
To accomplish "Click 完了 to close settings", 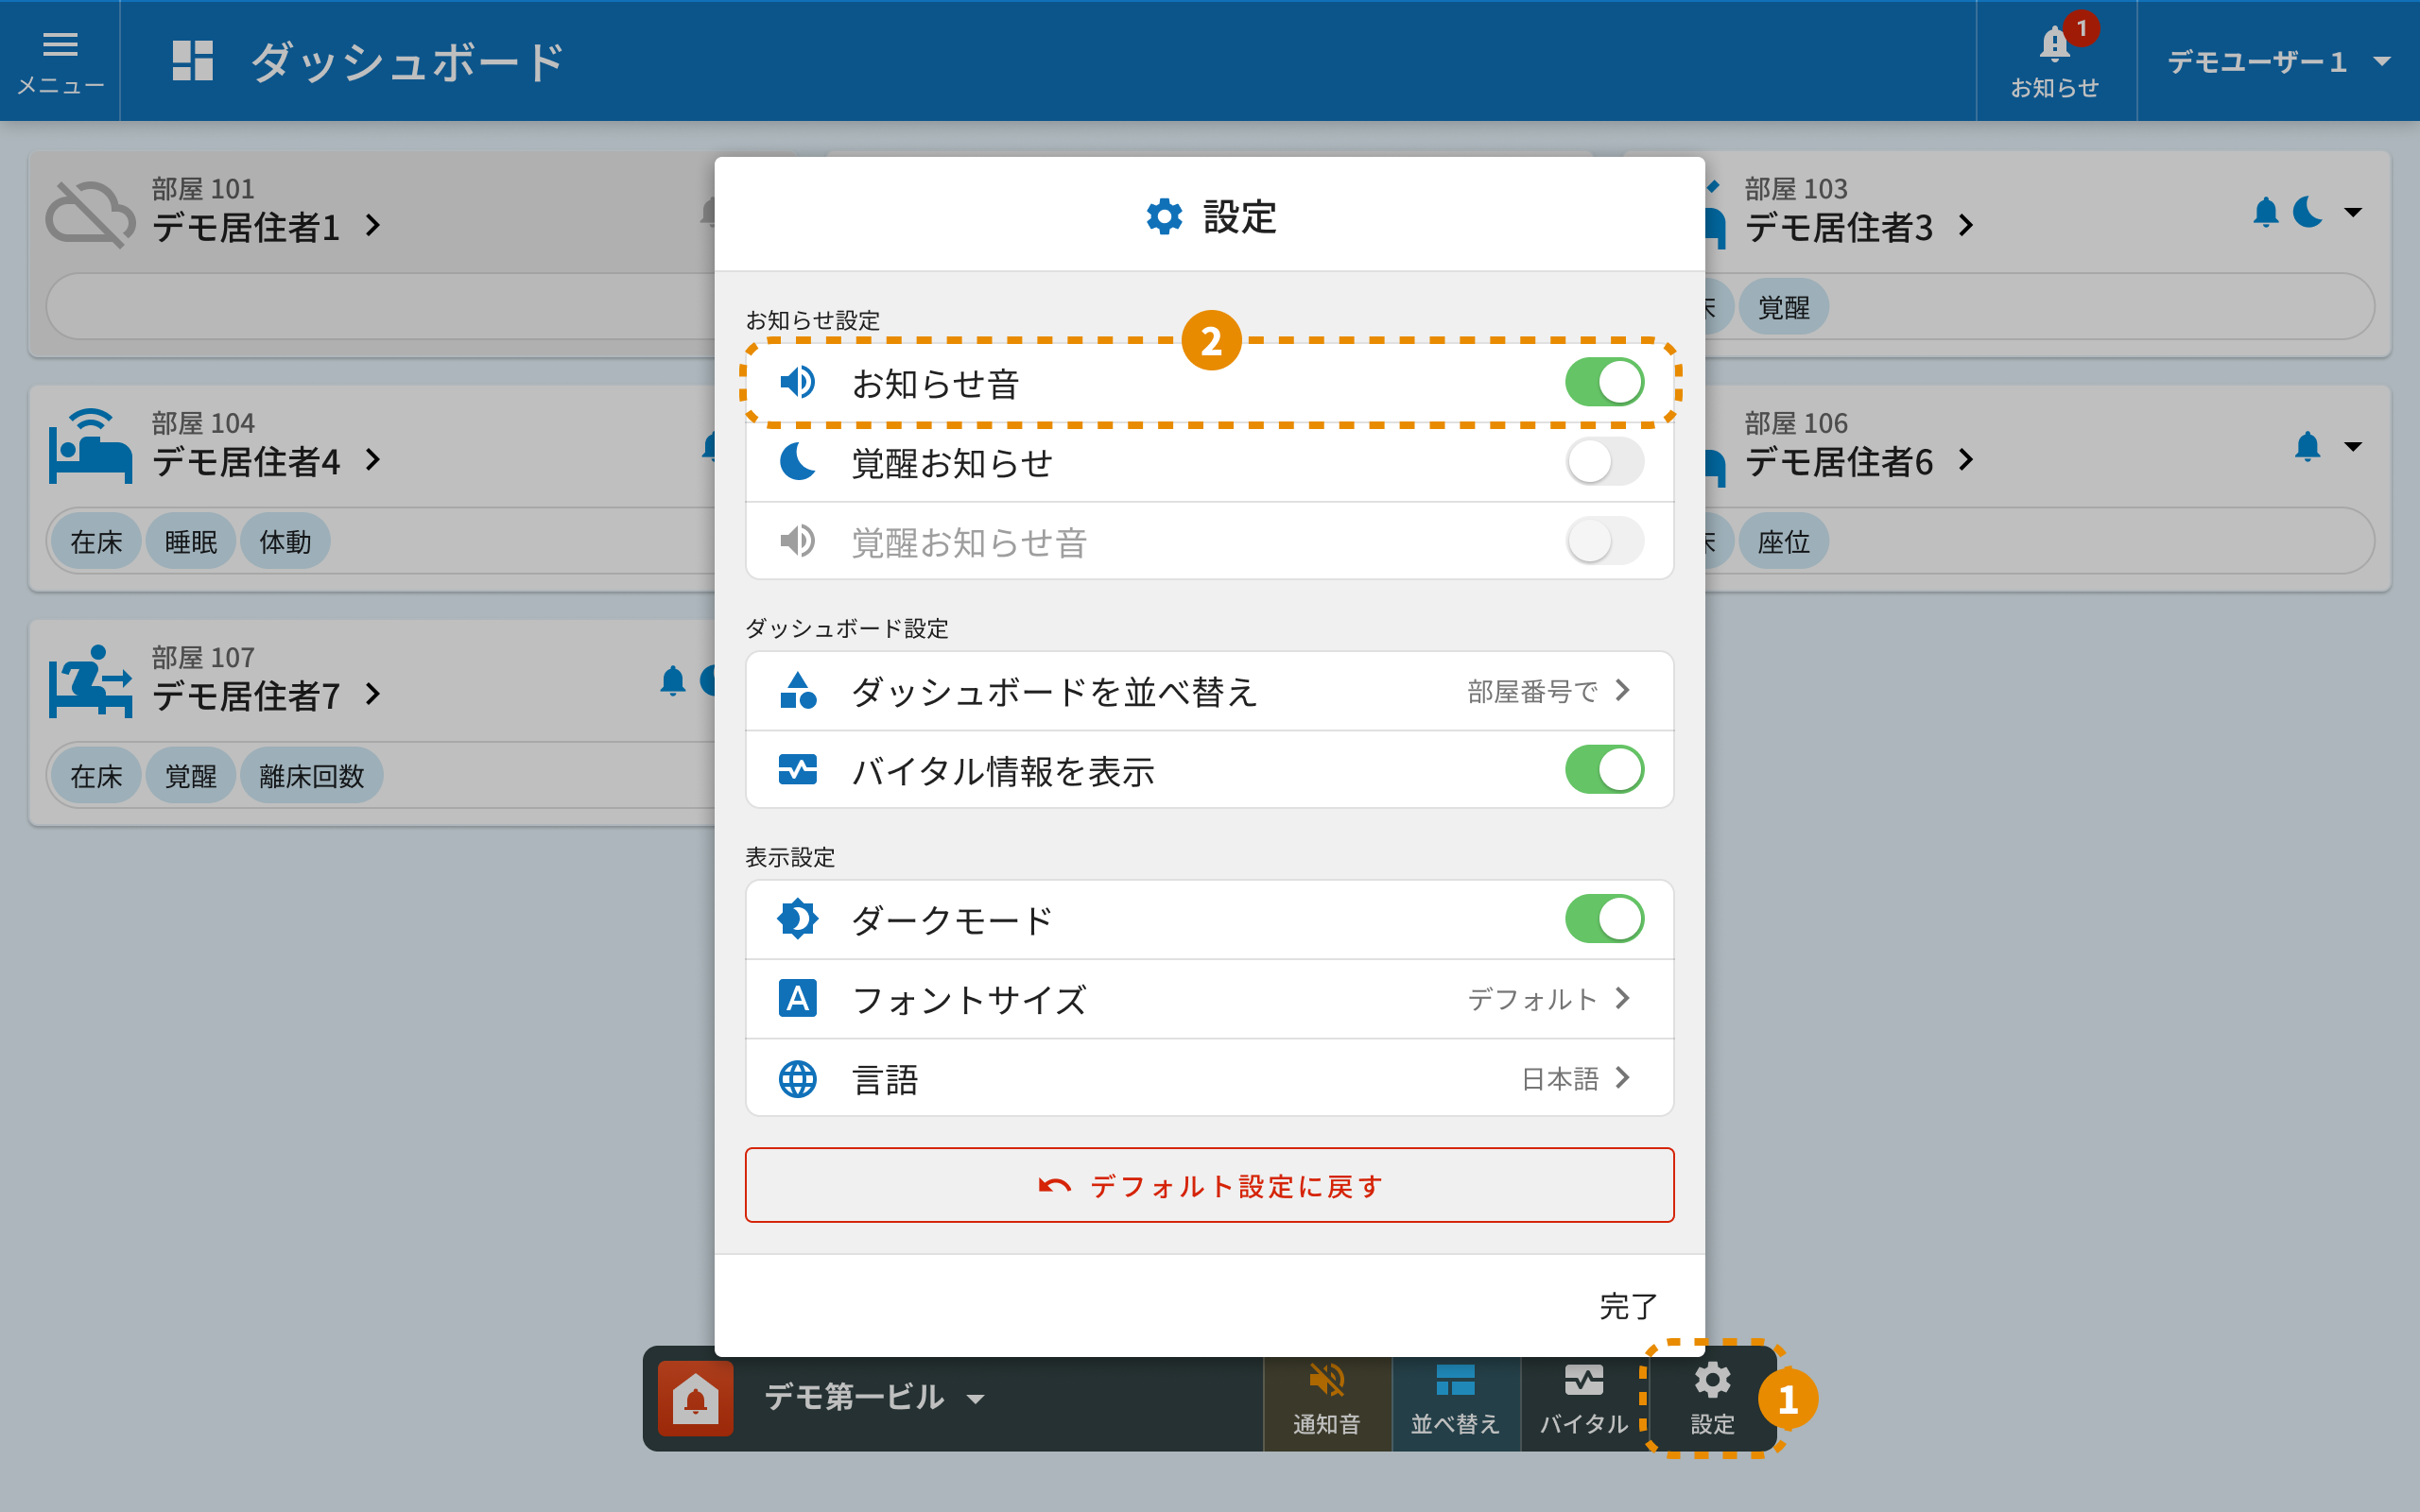I will (1627, 1306).
